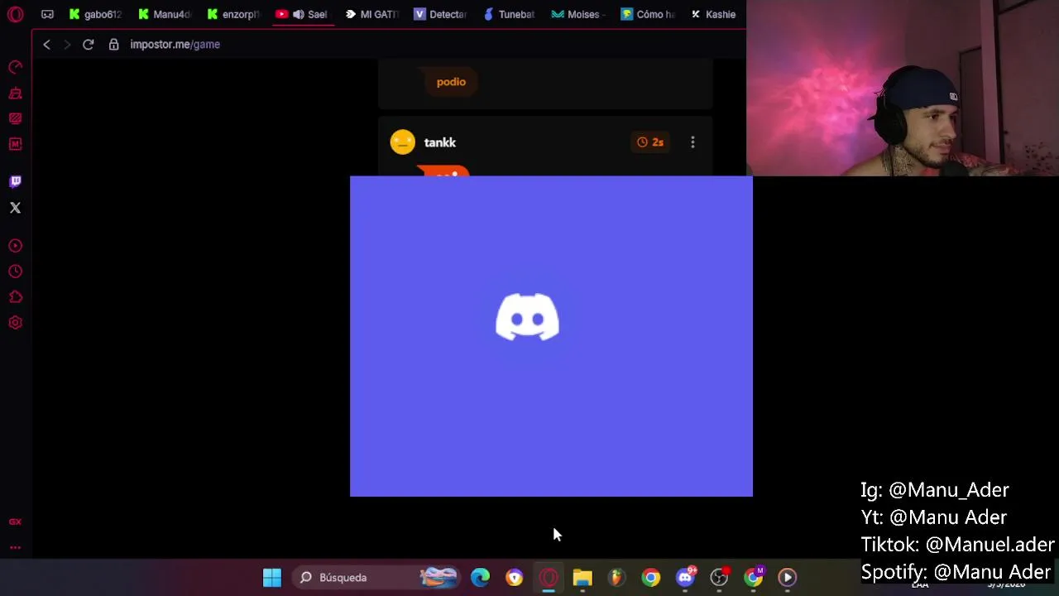The image size is (1059, 596).
Task: Click the 2s timer badge
Action: (x=650, y=142)
